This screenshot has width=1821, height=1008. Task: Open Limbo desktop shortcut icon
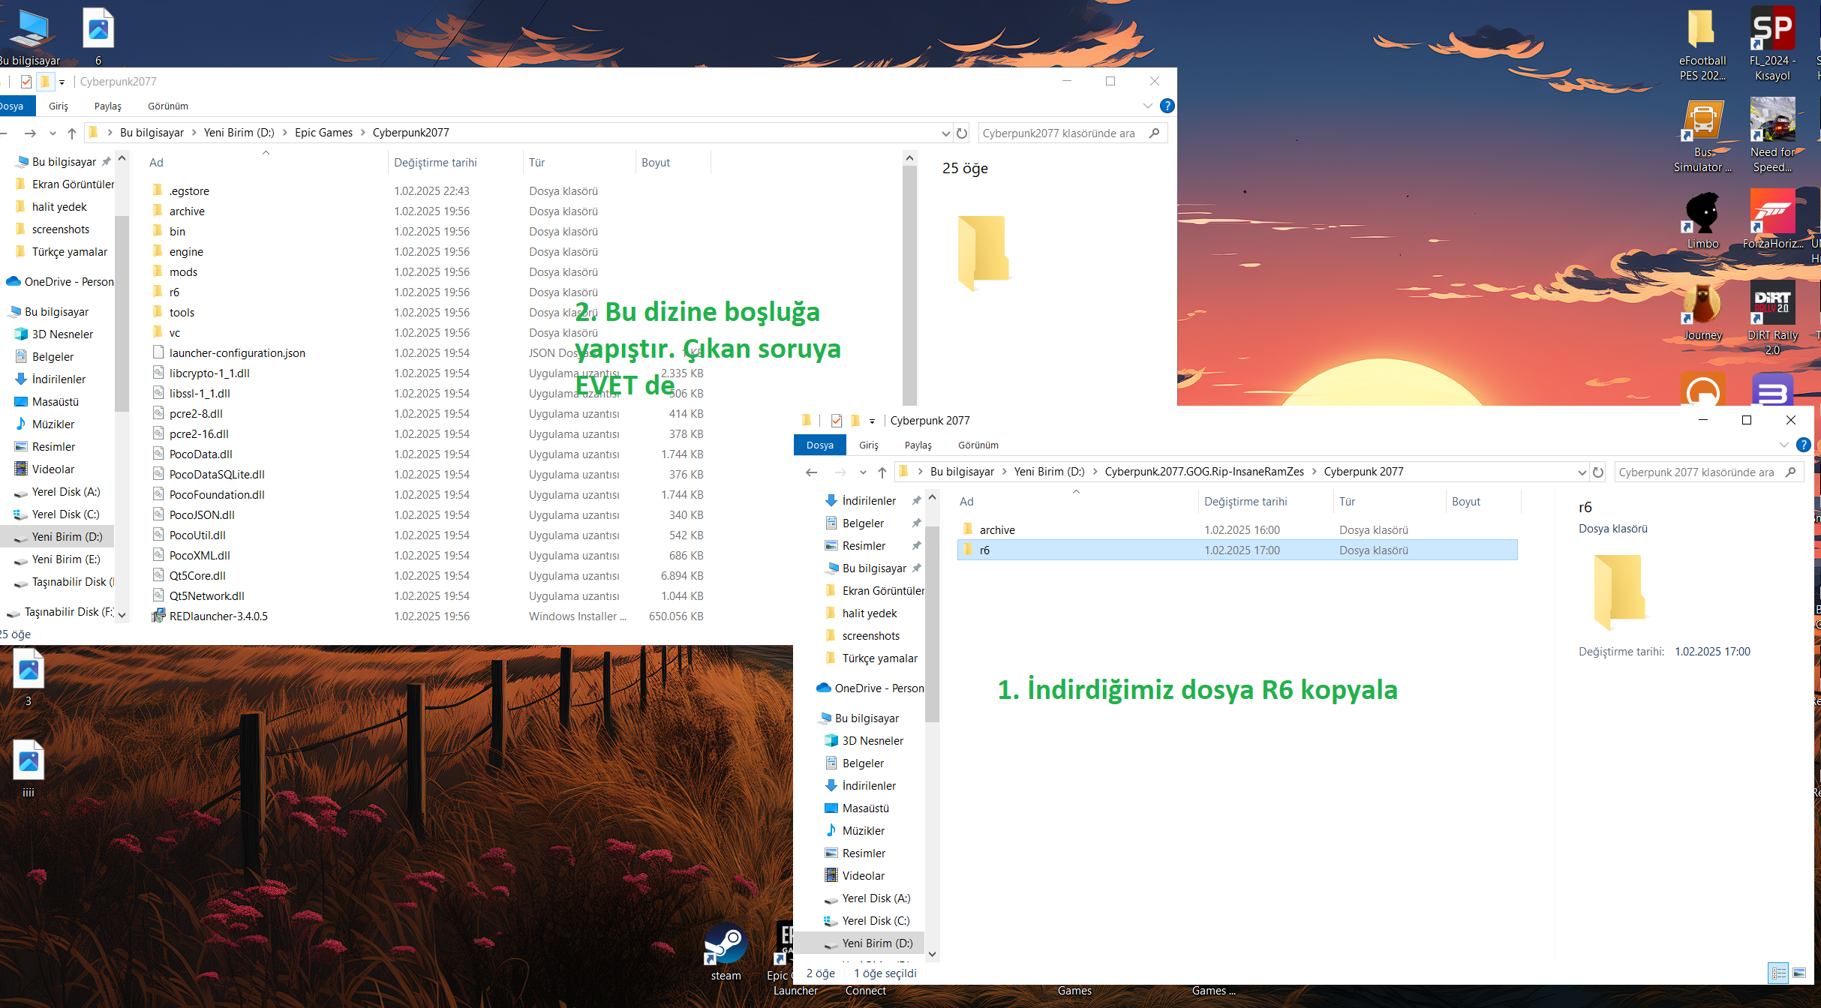tap(1702, 214)
